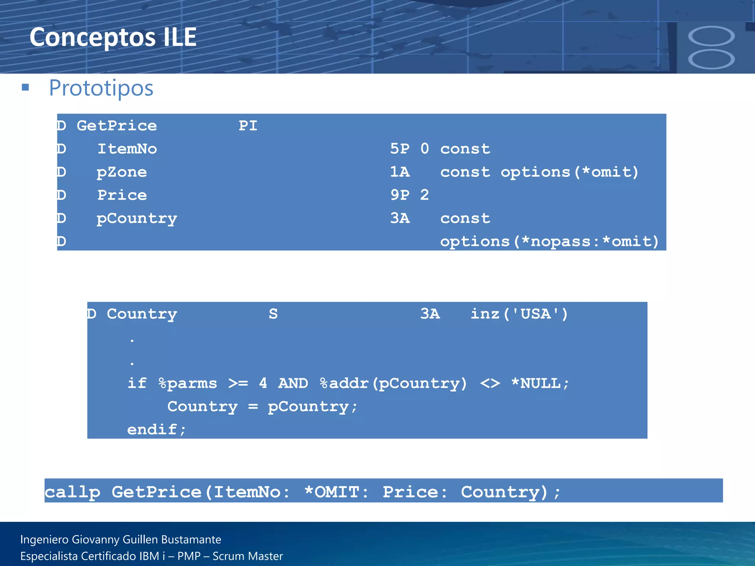This screenshot has width=755, height=566.
Task: Click the 'if %parms >= 4 AND' condition line
Action: [348, 384]
